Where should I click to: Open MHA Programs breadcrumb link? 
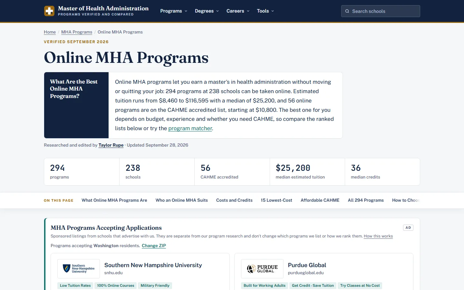coord(77,32)
